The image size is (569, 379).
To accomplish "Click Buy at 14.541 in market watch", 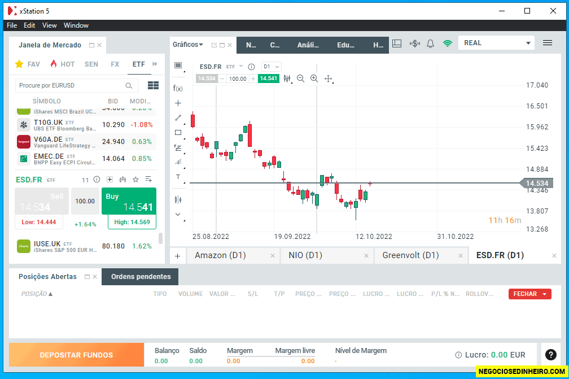I will click(129, 201).
